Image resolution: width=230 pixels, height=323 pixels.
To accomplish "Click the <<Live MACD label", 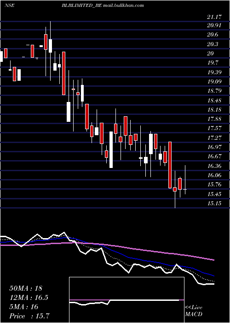I will coord(194,311).
